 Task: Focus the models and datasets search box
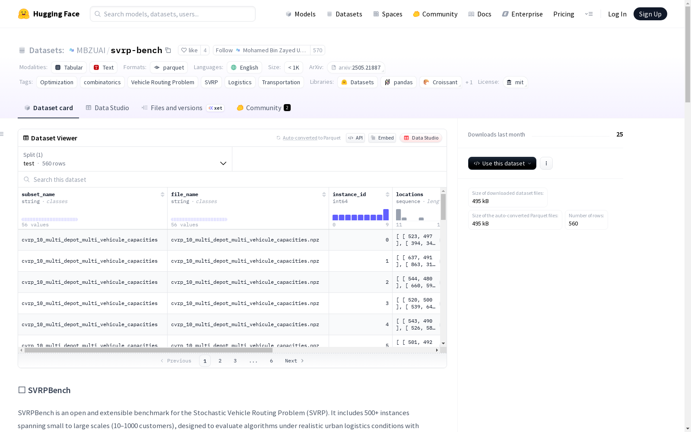click(x=173, y=14)
